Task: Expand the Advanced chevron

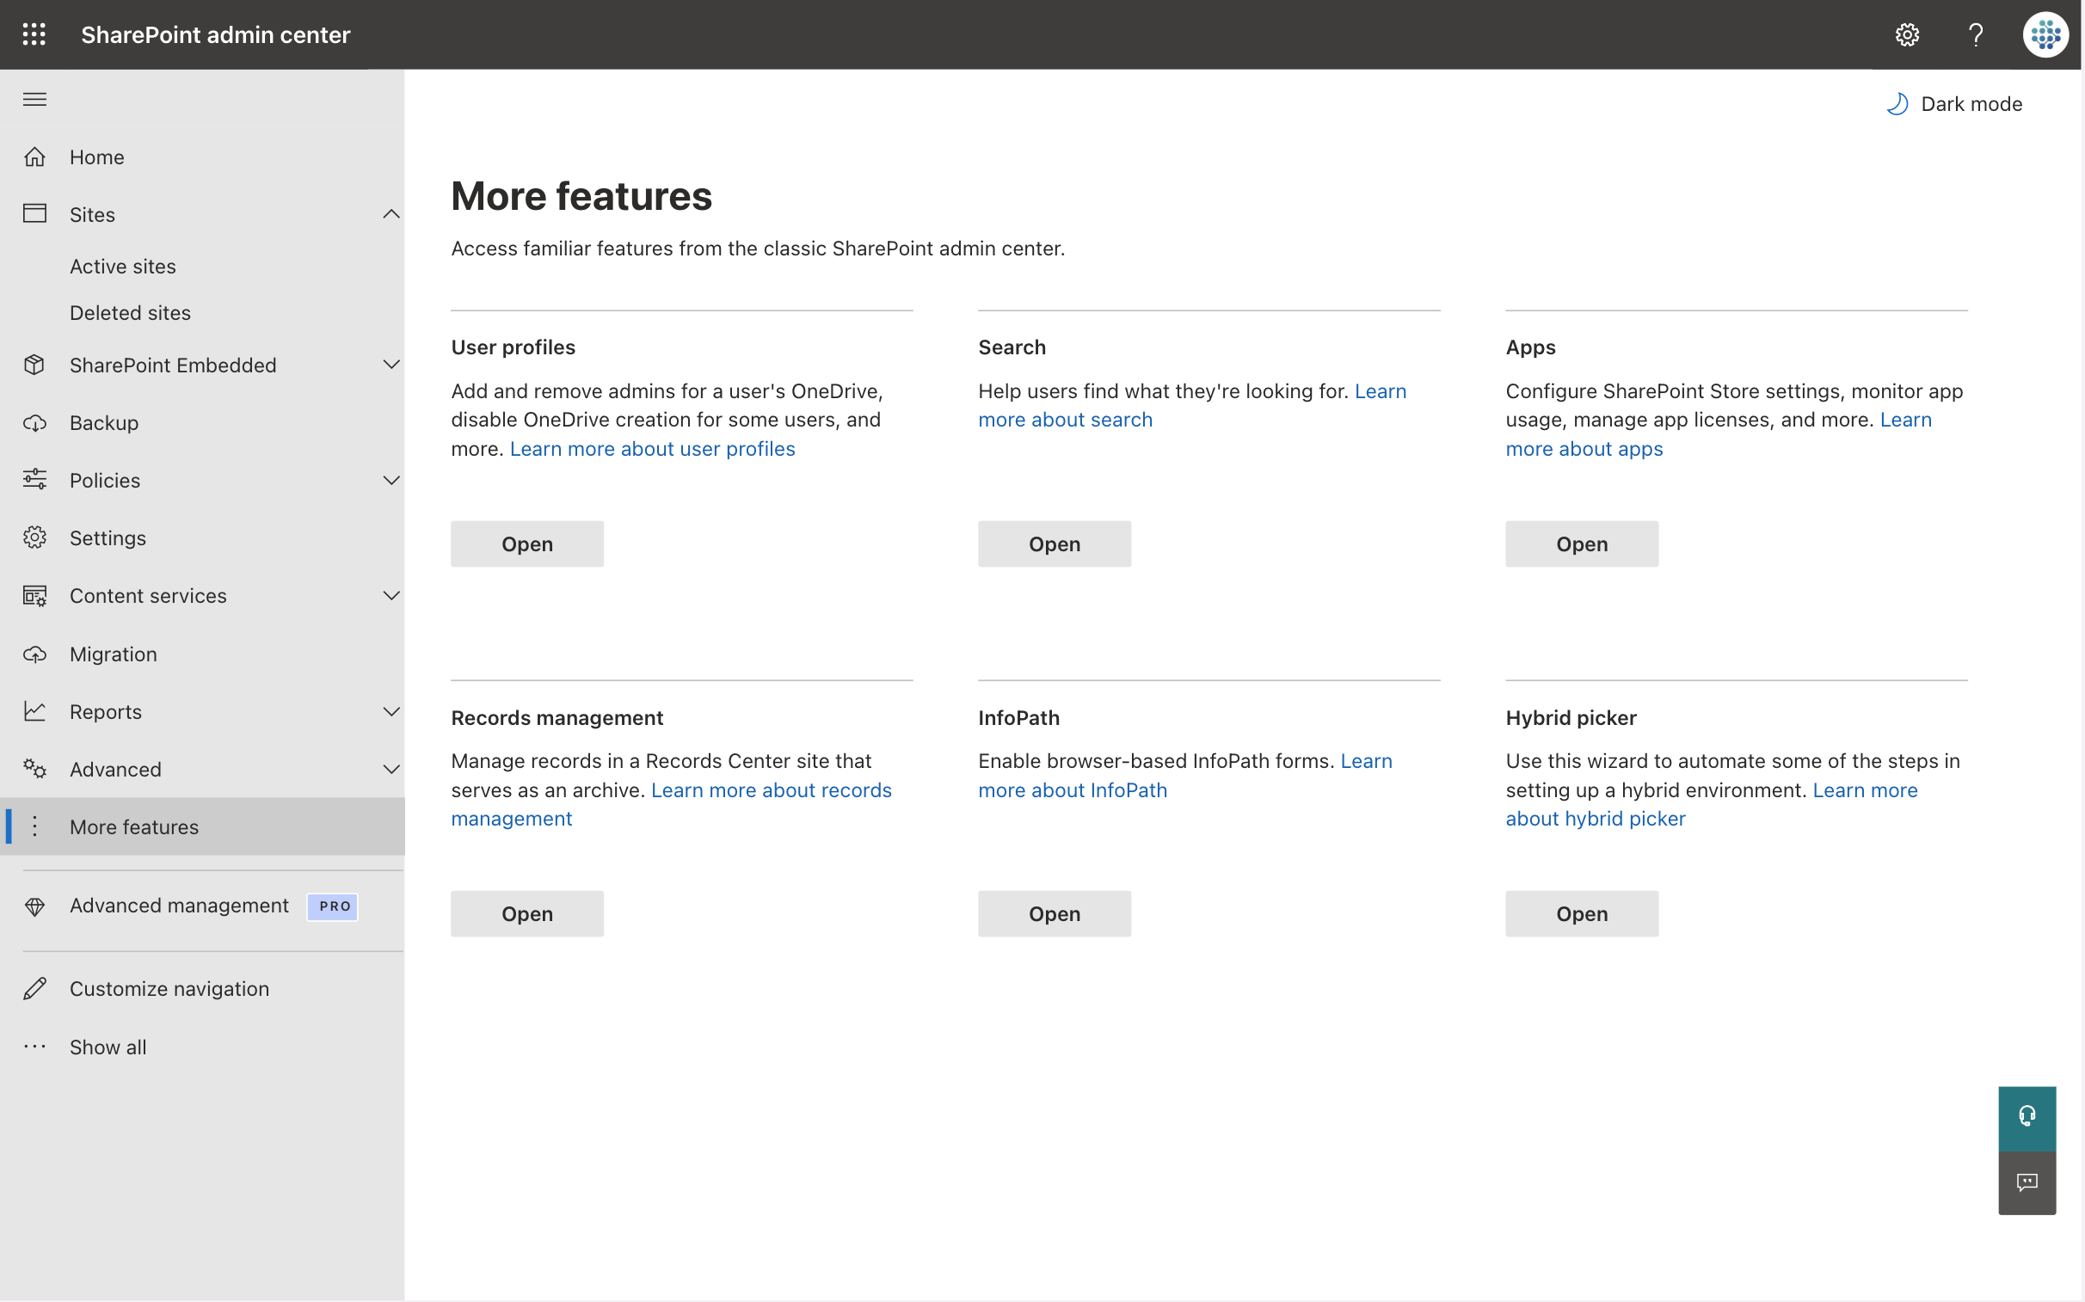Action: pyautogui.click(x=391, y=769)
